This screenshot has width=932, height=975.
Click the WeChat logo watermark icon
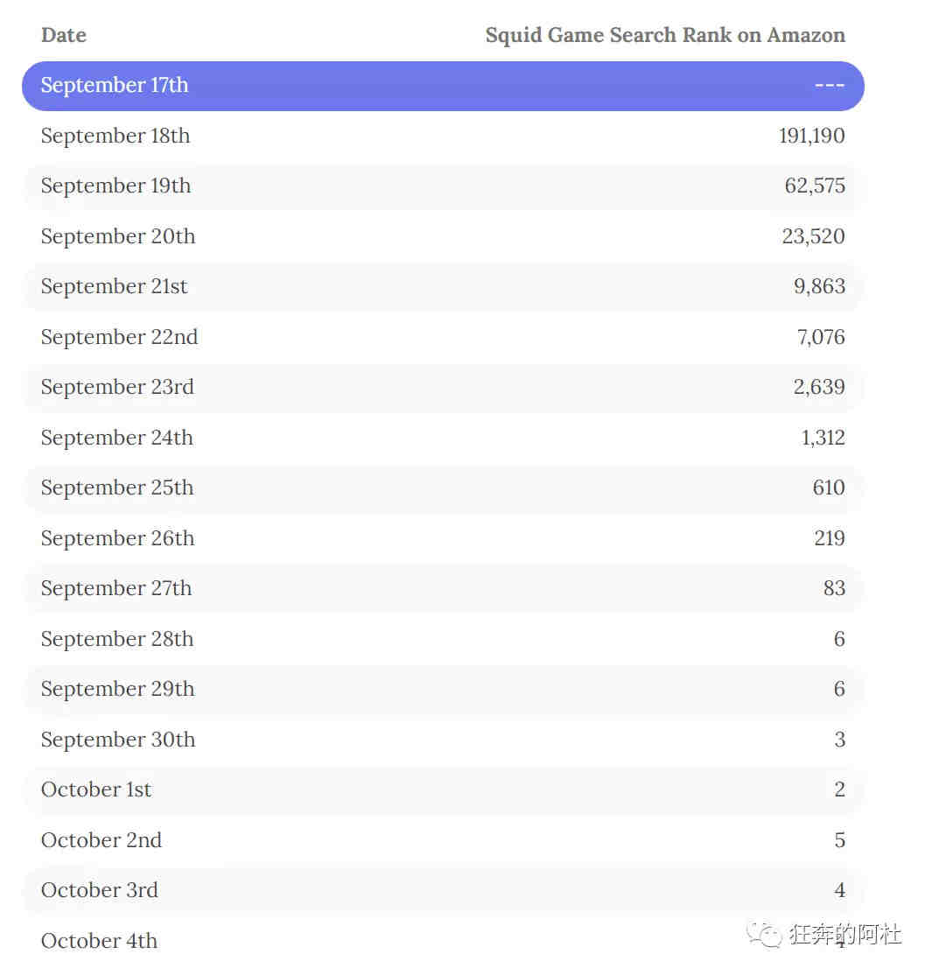(764, 935)
